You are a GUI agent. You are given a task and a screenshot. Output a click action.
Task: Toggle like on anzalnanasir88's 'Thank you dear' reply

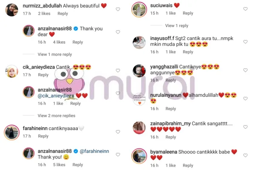click(x=118, y=32)
